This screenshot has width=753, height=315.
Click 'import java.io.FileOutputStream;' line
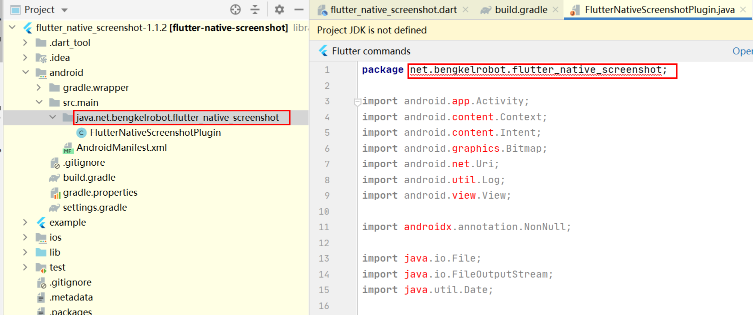(x=457, y=274)
